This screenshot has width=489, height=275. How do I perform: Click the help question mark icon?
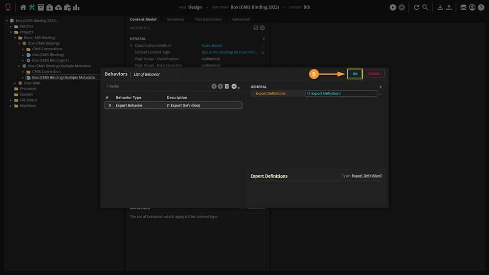click(481, 7)
